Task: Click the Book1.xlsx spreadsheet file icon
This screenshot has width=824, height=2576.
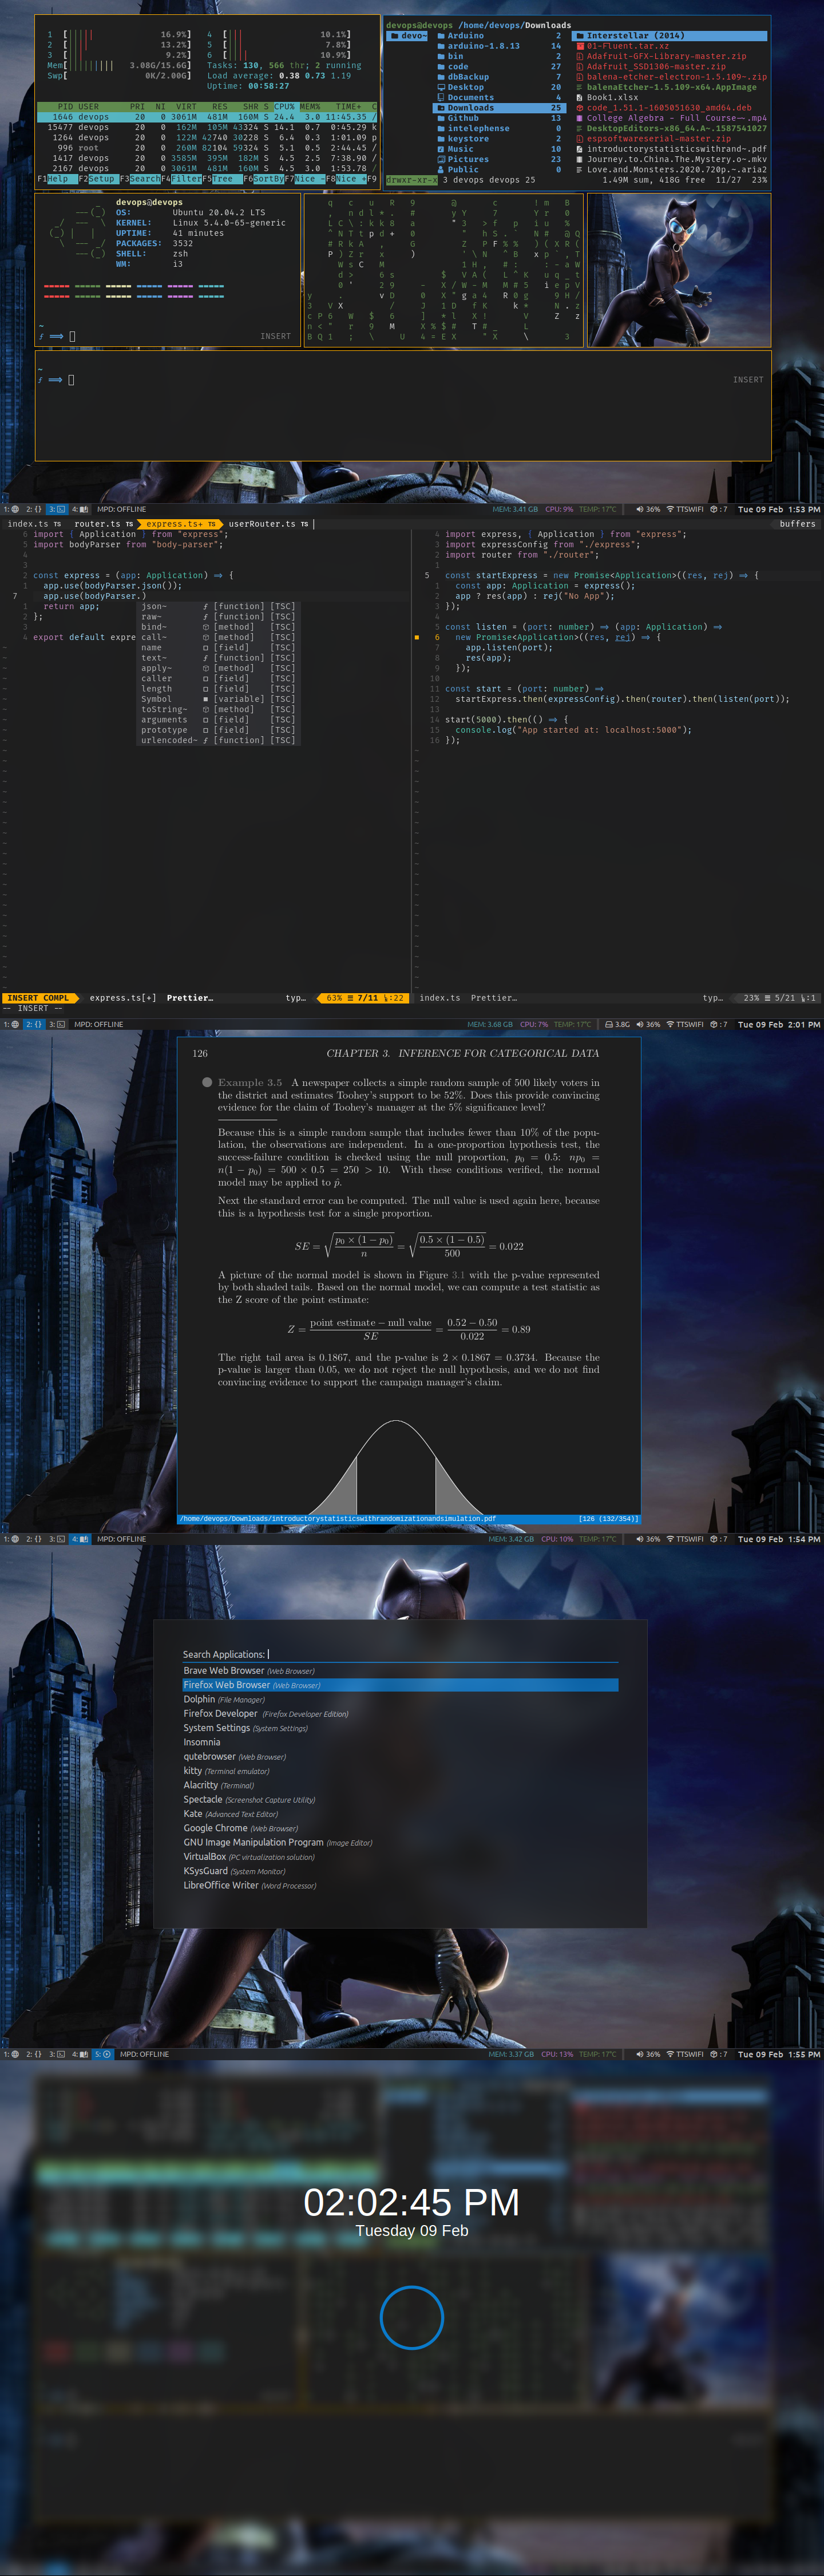Action: (580, 98)
